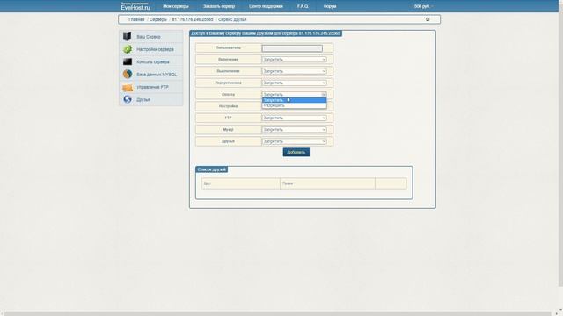The height and width of the screenshot is (316, 563).
Task: Click the Права column header
Action: (288, 183)
